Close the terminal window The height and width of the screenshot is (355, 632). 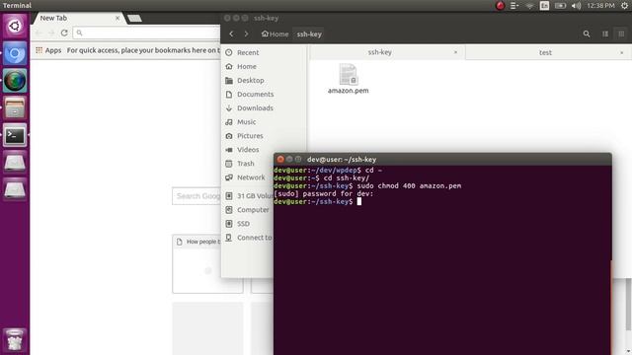[280, 160]
